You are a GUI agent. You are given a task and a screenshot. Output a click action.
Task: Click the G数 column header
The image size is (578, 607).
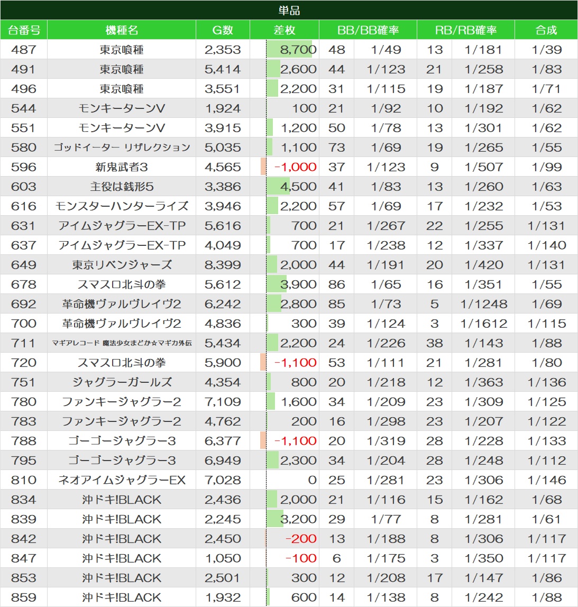point(223,30)
